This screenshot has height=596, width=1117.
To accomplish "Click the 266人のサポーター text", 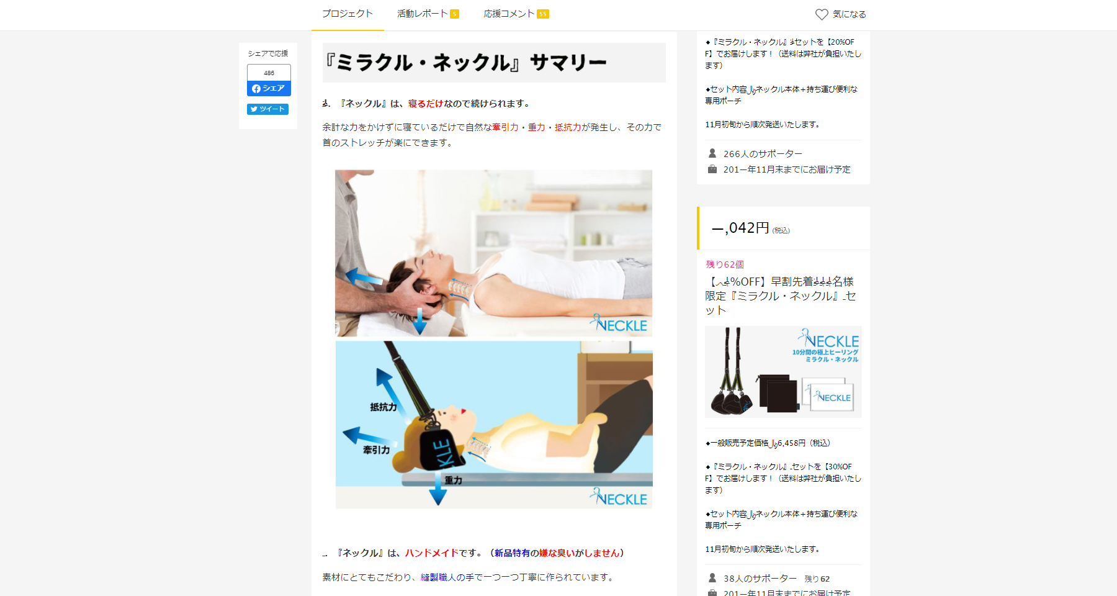I will 763,153.
